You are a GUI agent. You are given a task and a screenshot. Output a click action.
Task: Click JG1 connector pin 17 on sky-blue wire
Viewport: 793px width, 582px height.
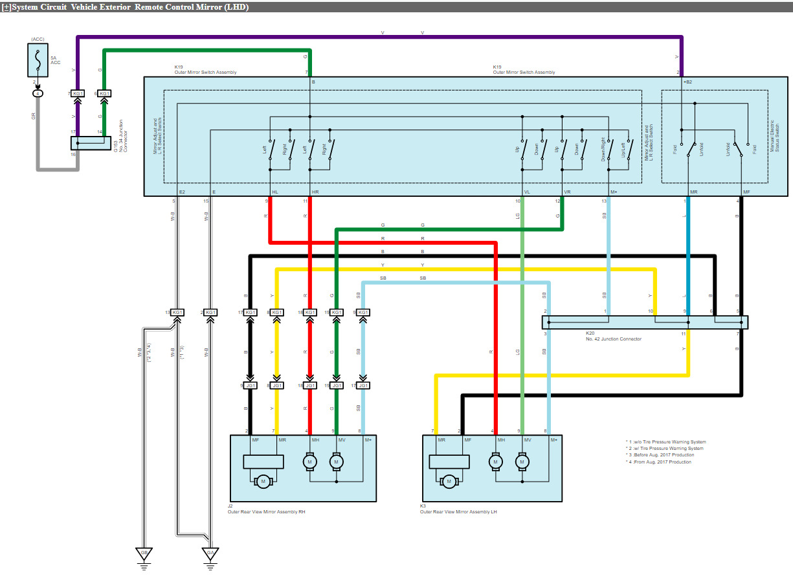tap(363, 386)
